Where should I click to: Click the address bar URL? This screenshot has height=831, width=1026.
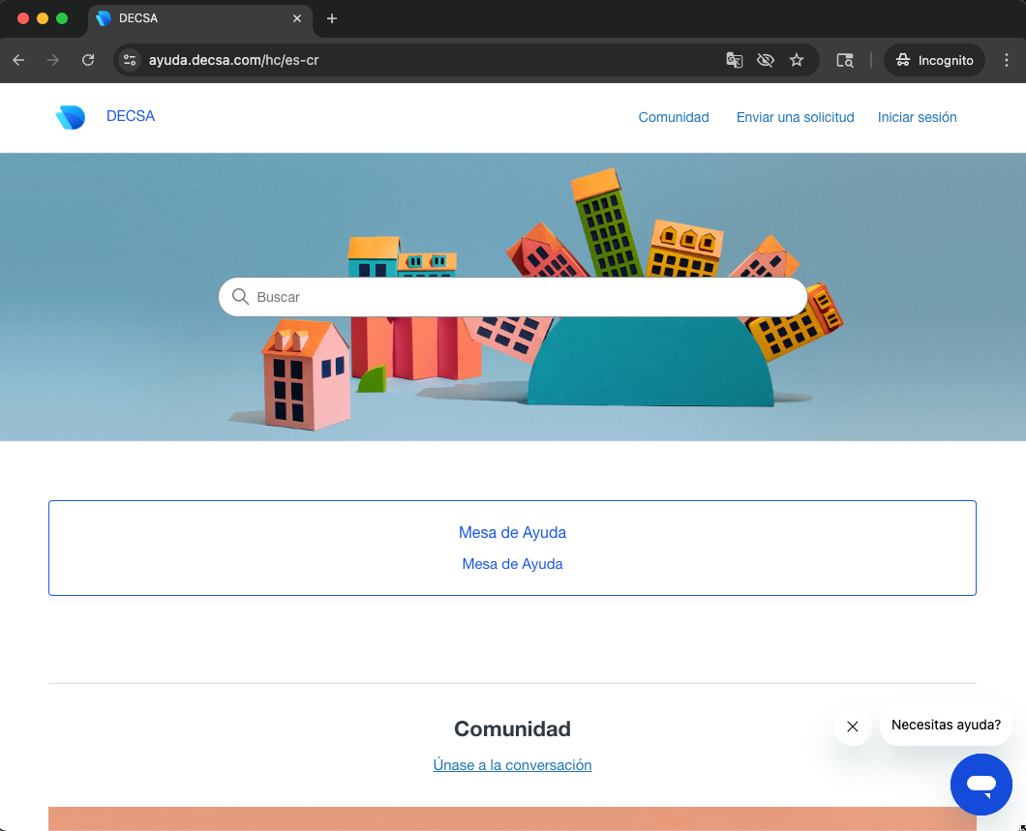tap(233, 60)
